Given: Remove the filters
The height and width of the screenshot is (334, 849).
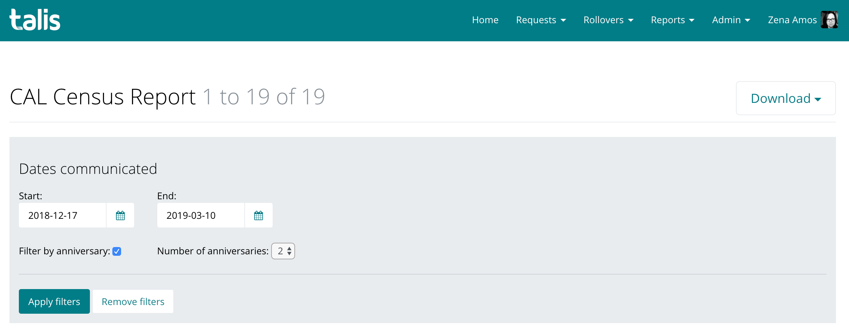Looking at the screenshot, I should [133, 301].
